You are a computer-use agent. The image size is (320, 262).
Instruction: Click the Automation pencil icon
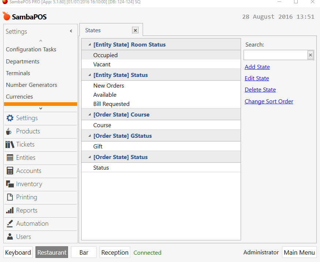click(10, 224)
